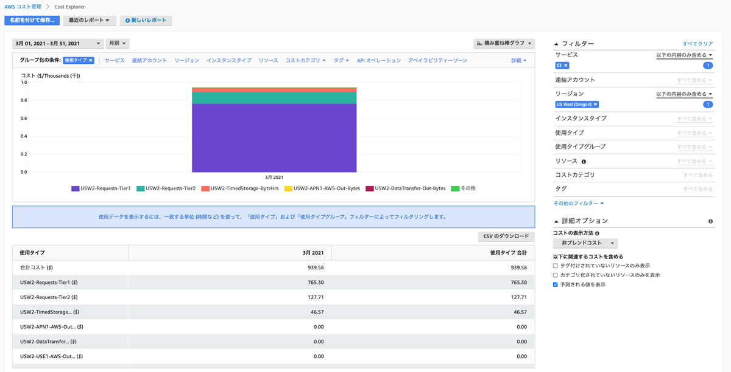Open the AWS コスト管理 breadcrumb link
Screen dimensions: 731x372
(x=24, y=7)
